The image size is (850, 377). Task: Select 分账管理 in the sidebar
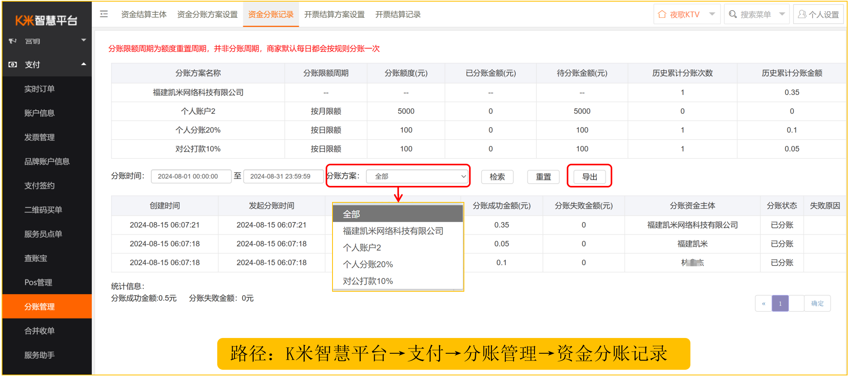[47, 307]
